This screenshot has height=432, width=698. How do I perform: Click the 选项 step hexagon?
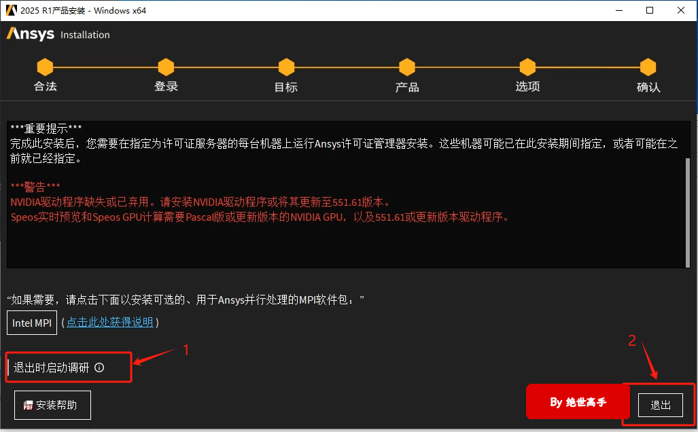(527, 67)
